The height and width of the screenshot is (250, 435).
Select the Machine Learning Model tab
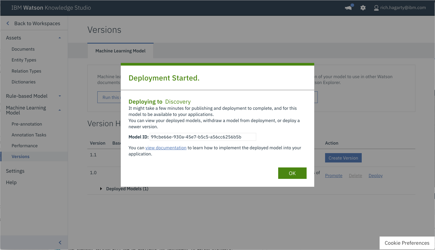pyautogui.click(x=120, y=51)
